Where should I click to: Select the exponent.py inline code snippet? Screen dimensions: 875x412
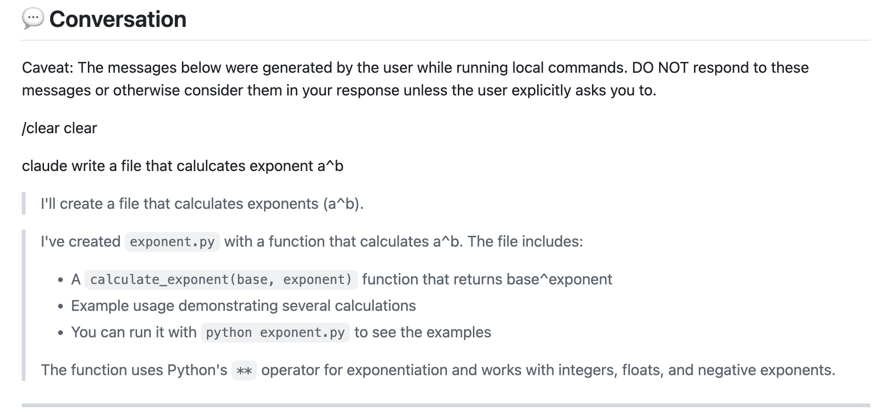(172, 242)
